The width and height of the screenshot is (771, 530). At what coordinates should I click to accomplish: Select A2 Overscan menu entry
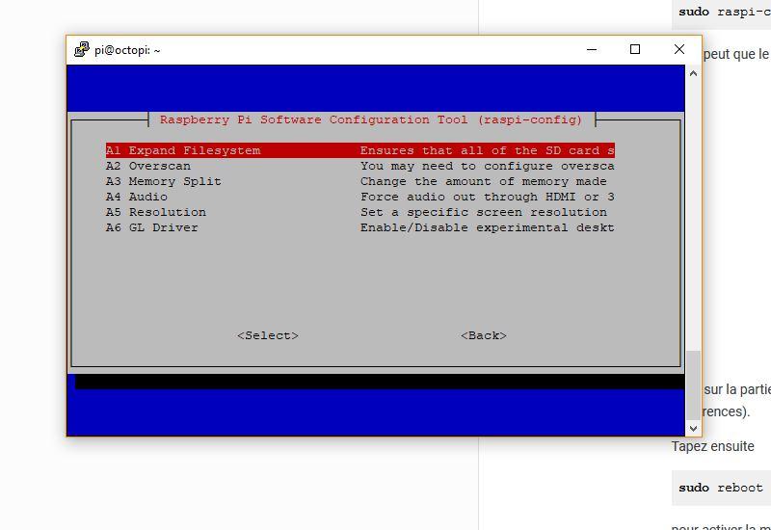[359, 166]
